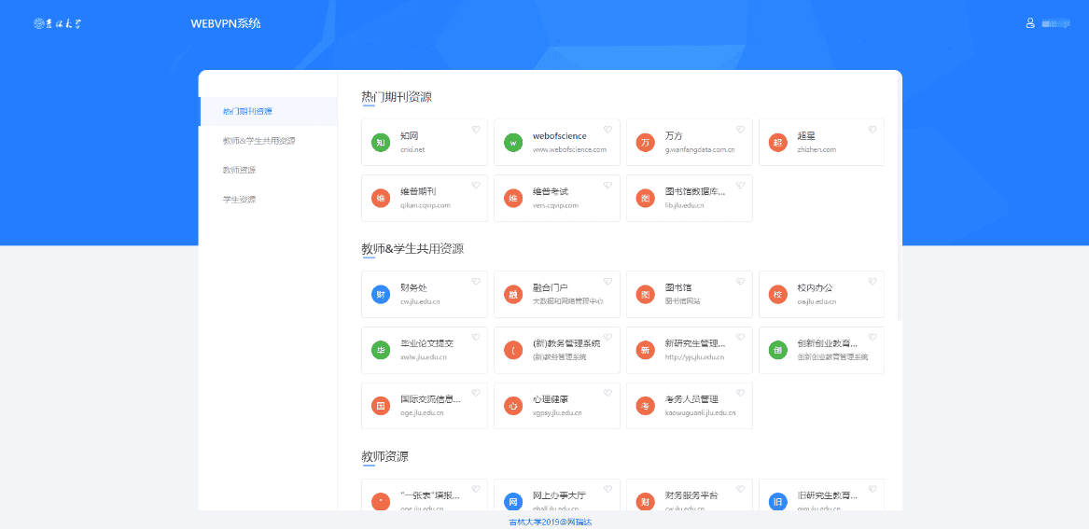
Task: Click the blue 网上办事大厅 circle icon
Action: tap(513, 502)
